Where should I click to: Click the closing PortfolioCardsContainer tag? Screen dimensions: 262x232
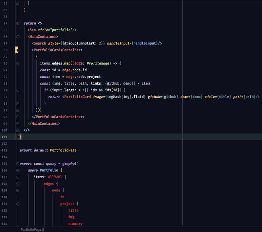(58, 117)
